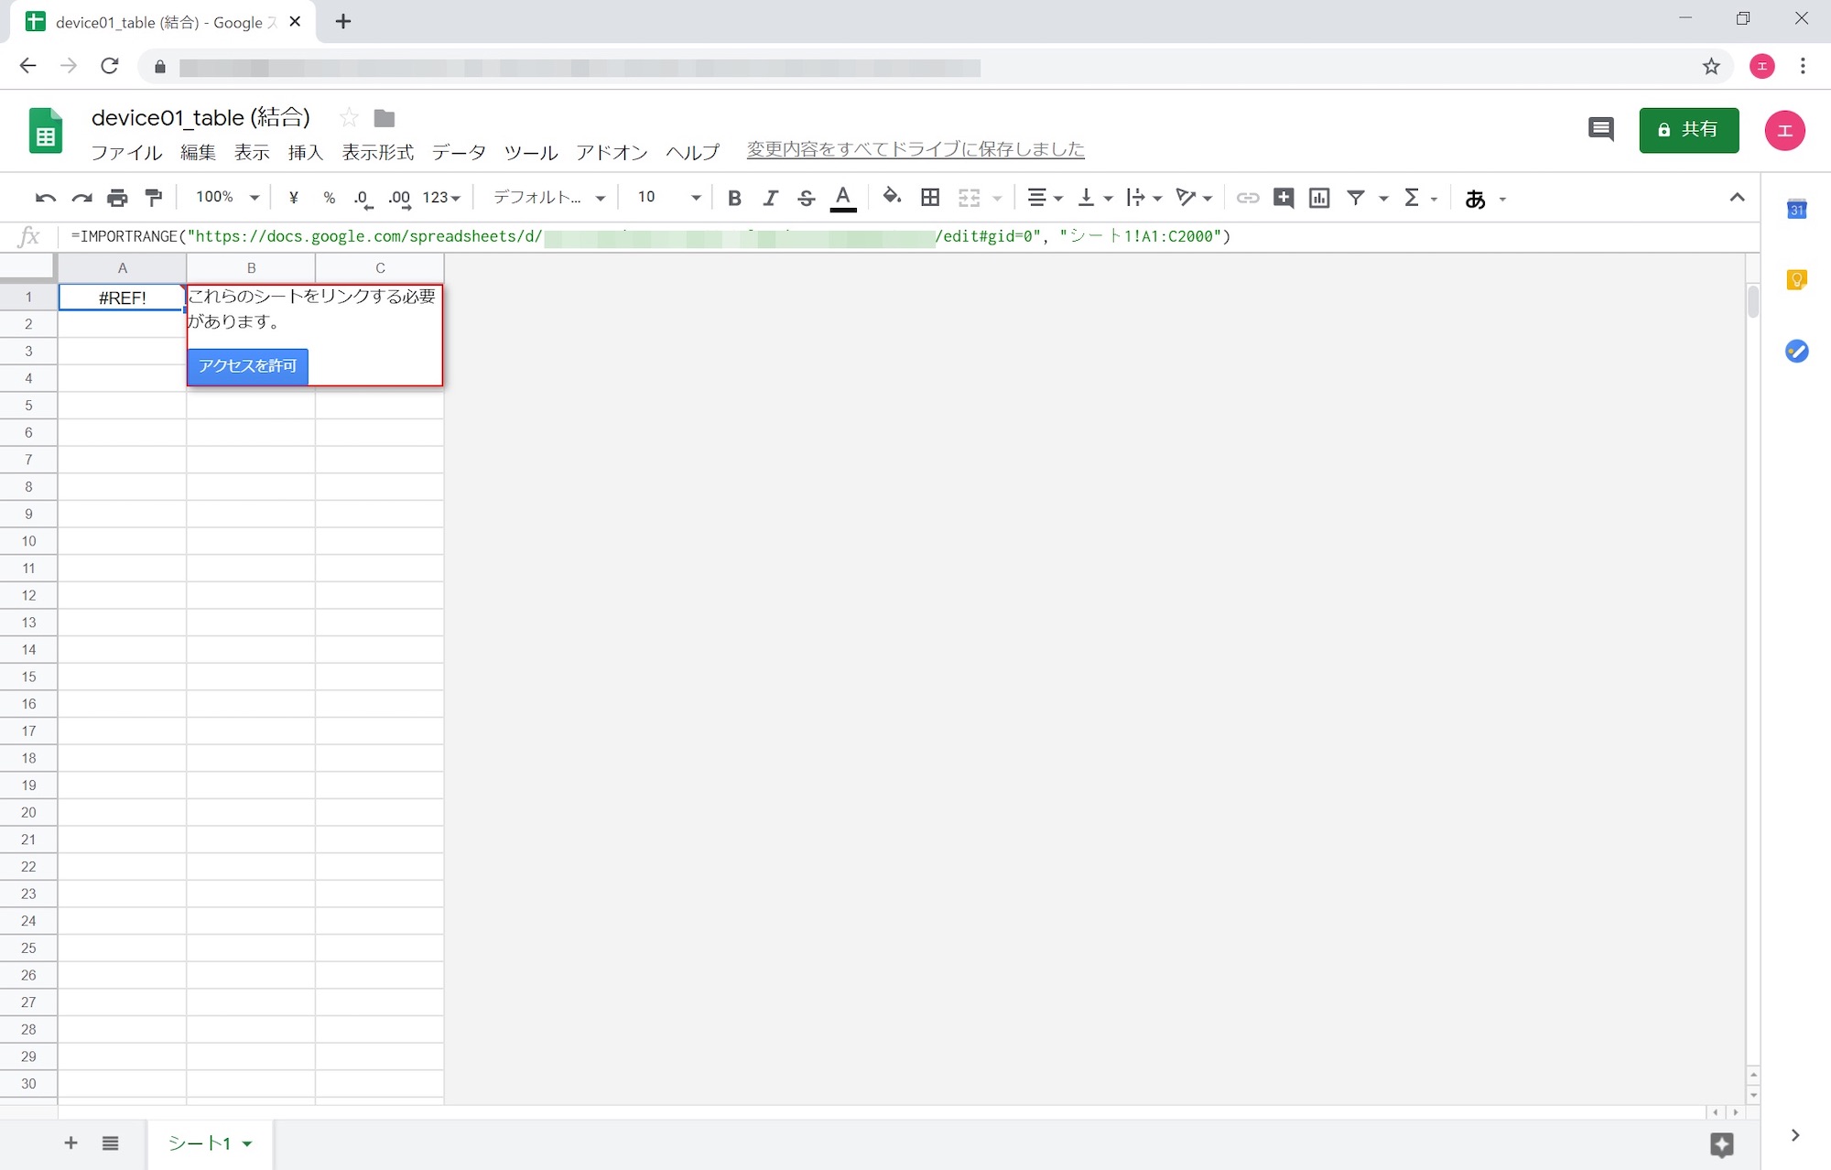Click the アクセスを許可 button

click(x=247, y=366)
